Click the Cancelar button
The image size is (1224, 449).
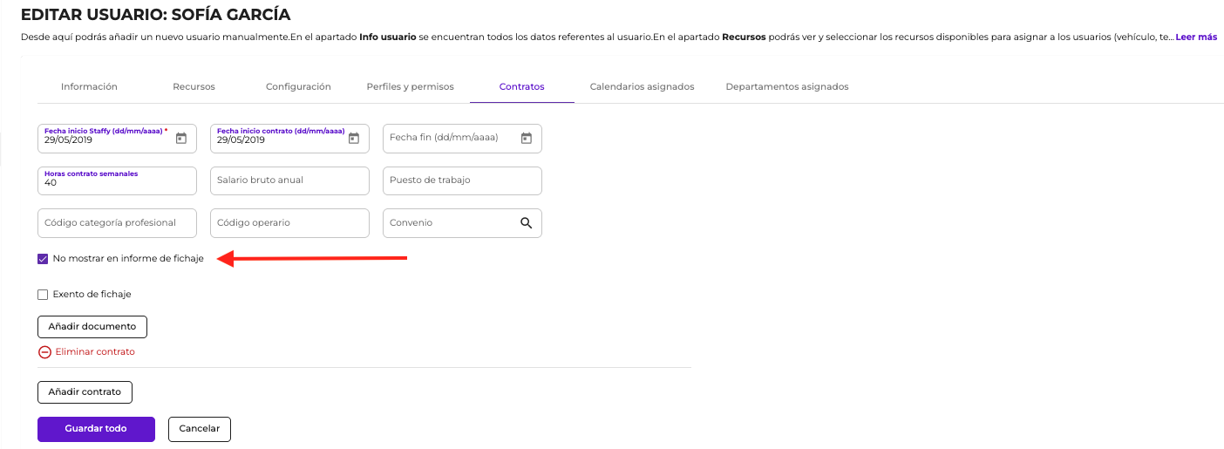(200, 429)
